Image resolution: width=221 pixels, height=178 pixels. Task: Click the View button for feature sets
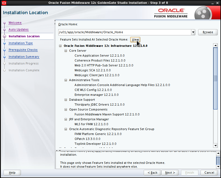135,39
